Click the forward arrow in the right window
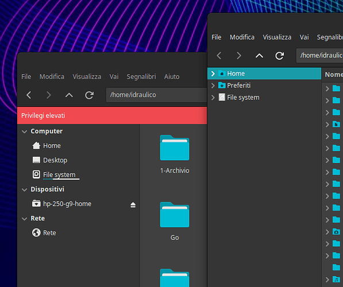The image size is (343, 287). [x=239, y=56]
